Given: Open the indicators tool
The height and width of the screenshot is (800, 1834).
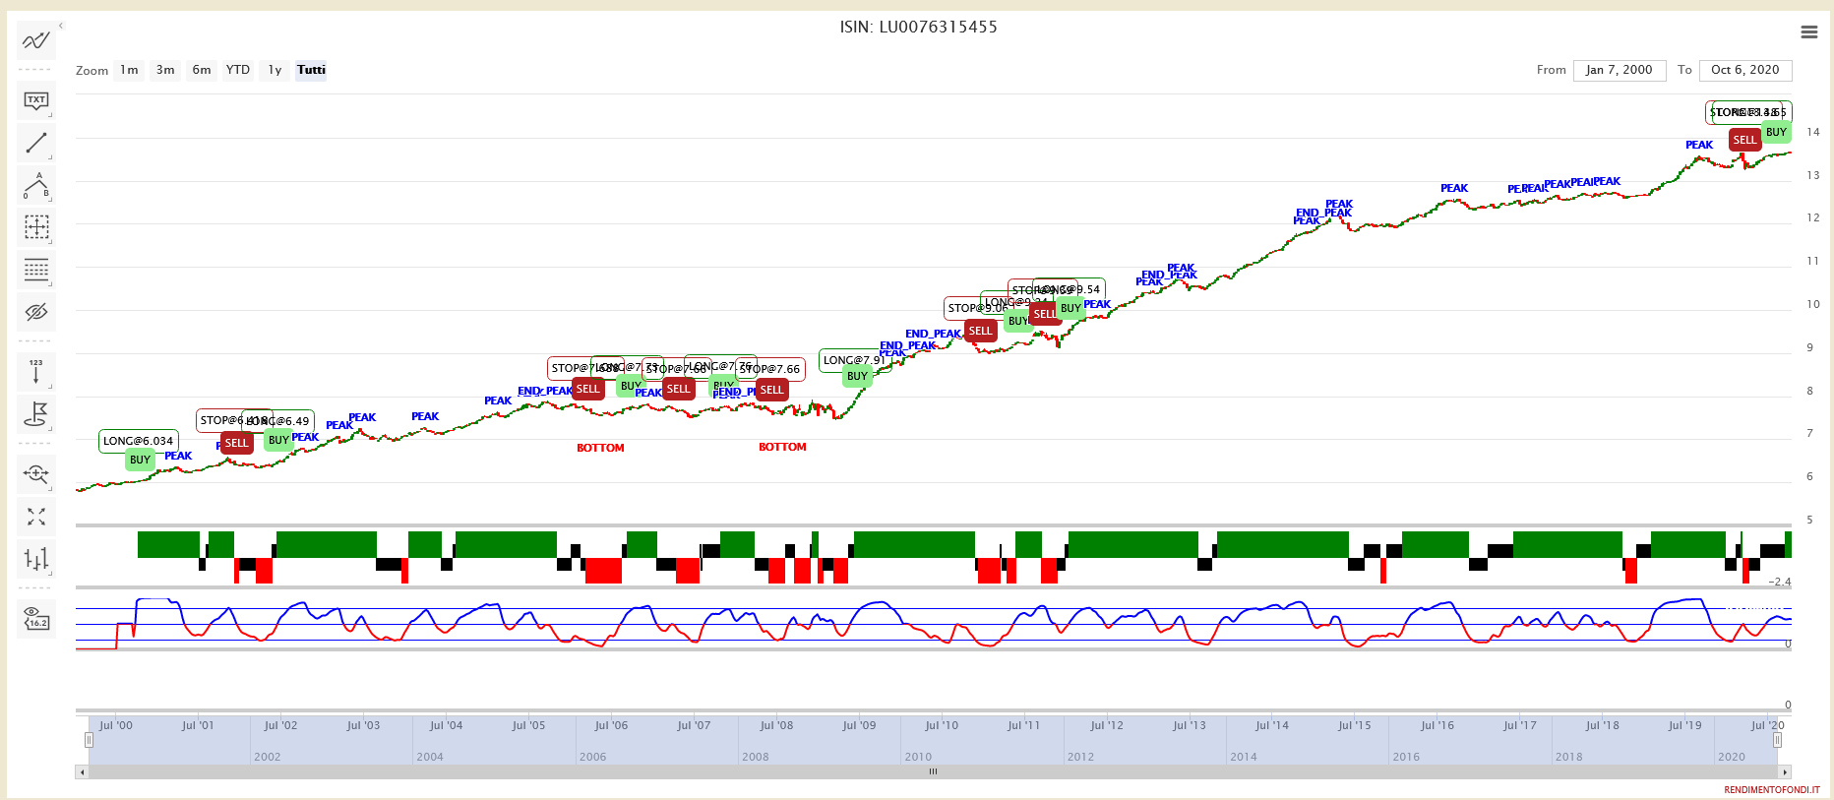Looking at the screenshot, I should [36, 40].
